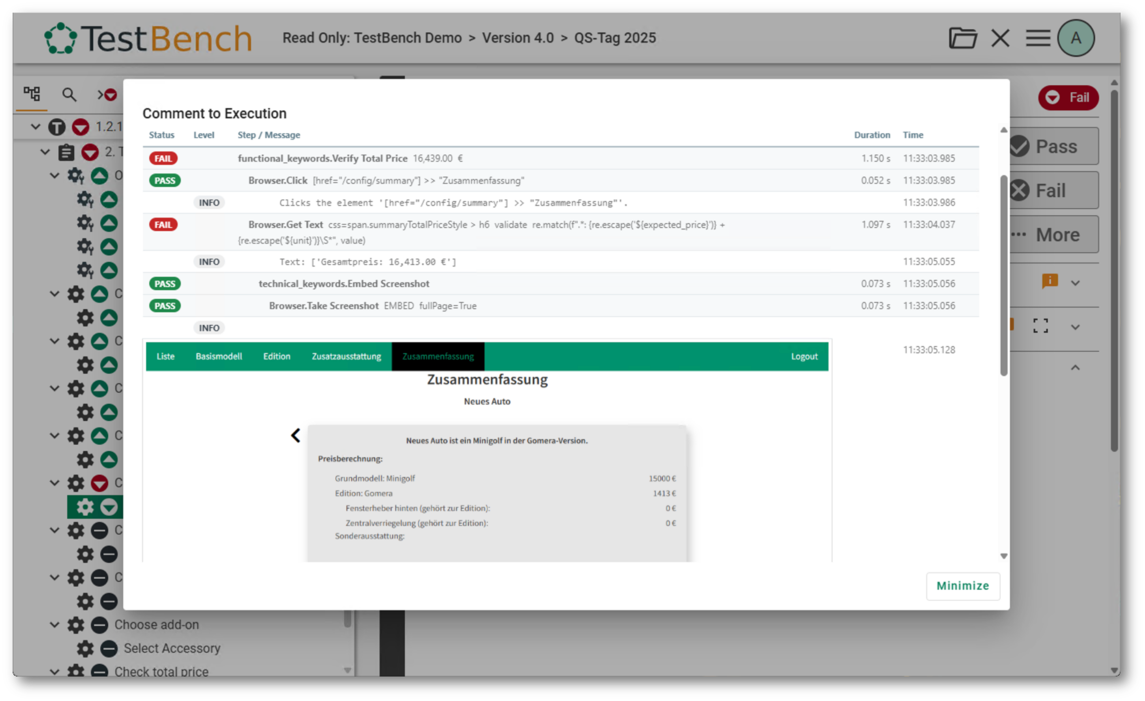The image size is (1145, 701).
Task: Click the PASS badge of Browser.Click row
Action: [x=165, y=181]
